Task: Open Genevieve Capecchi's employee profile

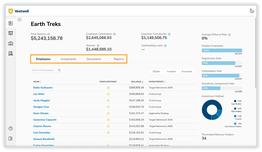Action: point(45,120)
